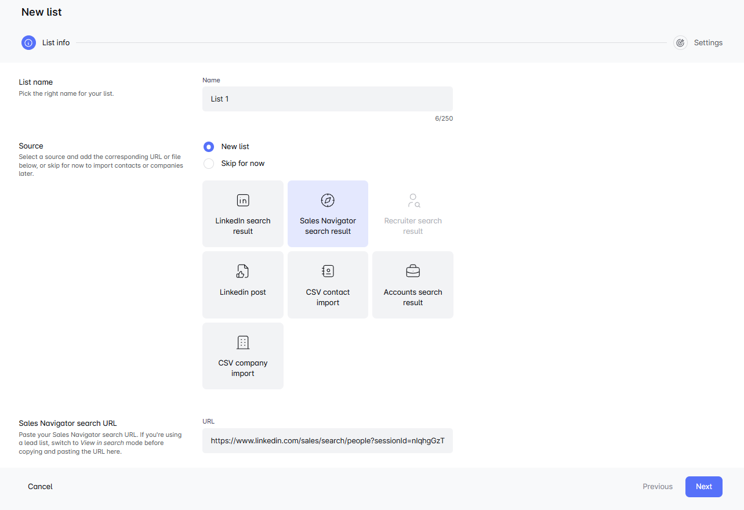The width and height of the screenshot is (744, 510).
Task: Click the Recruiter search person icon
Action: tap(413, 201)
